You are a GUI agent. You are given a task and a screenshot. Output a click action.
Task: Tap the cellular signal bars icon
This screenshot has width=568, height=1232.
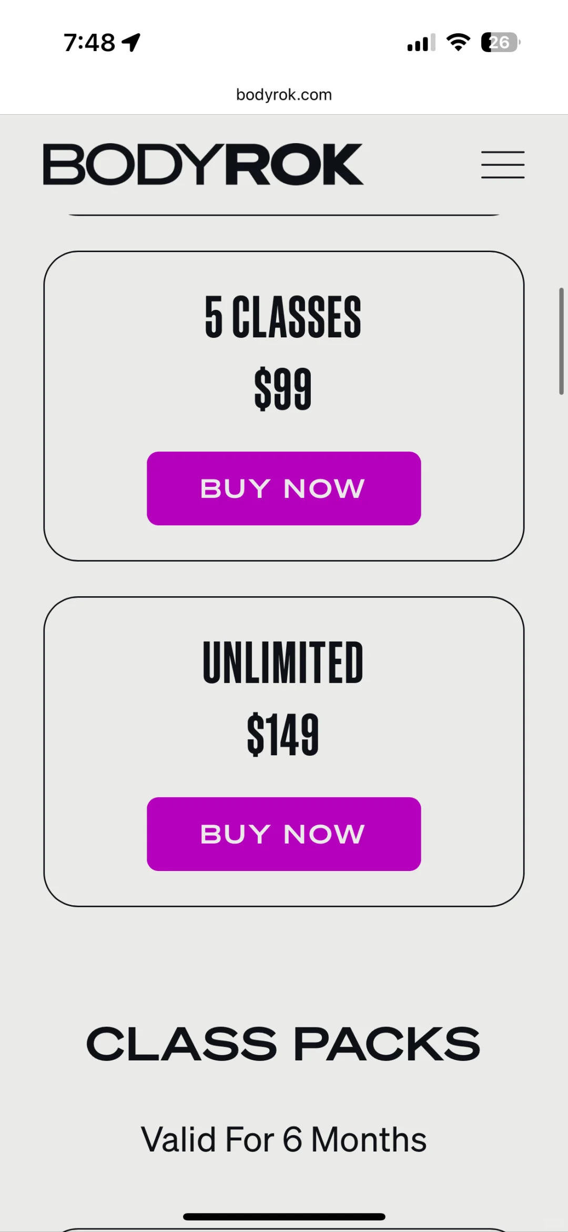421,43
